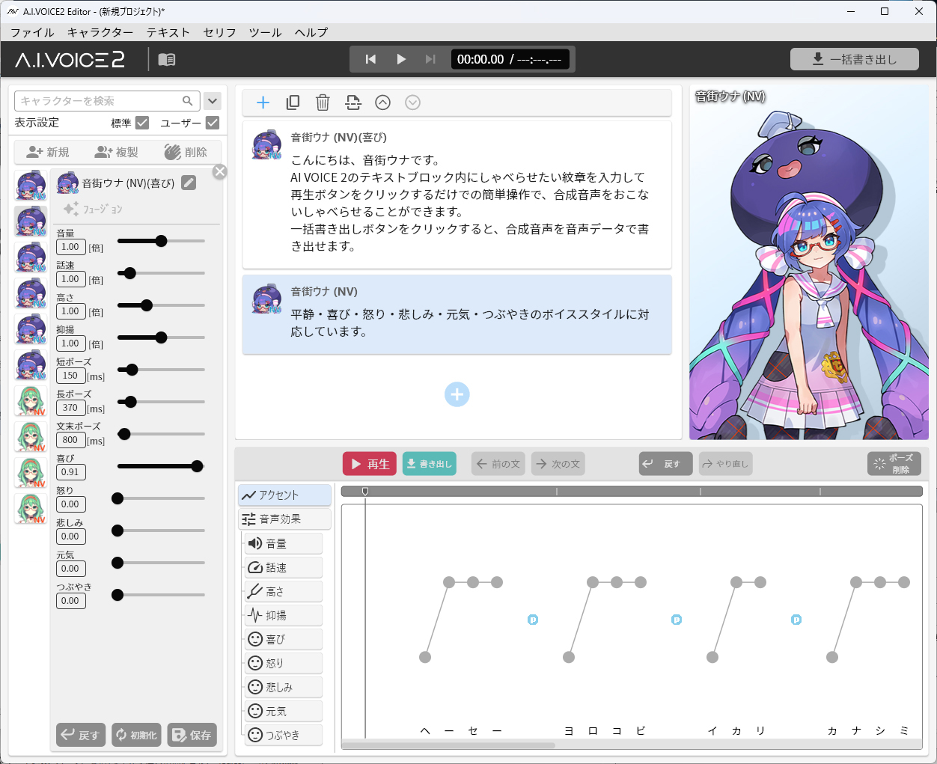Click the 話速 slider handle
Screen dimensions: 937x764
130,273
